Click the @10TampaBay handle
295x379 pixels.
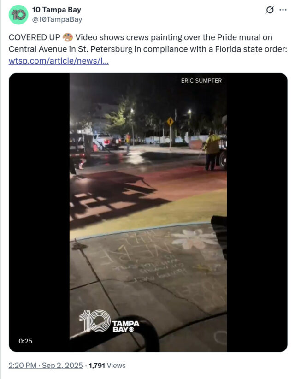click(x=57, y=19)
